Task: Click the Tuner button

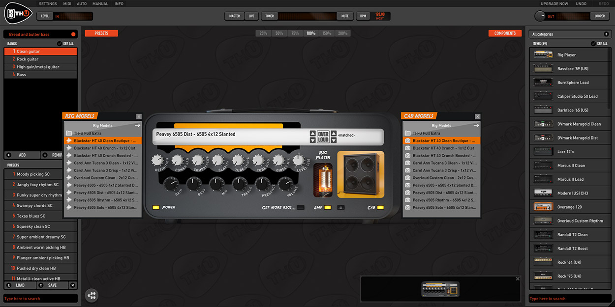Action: pyautogui.click(x=270, y=16)
